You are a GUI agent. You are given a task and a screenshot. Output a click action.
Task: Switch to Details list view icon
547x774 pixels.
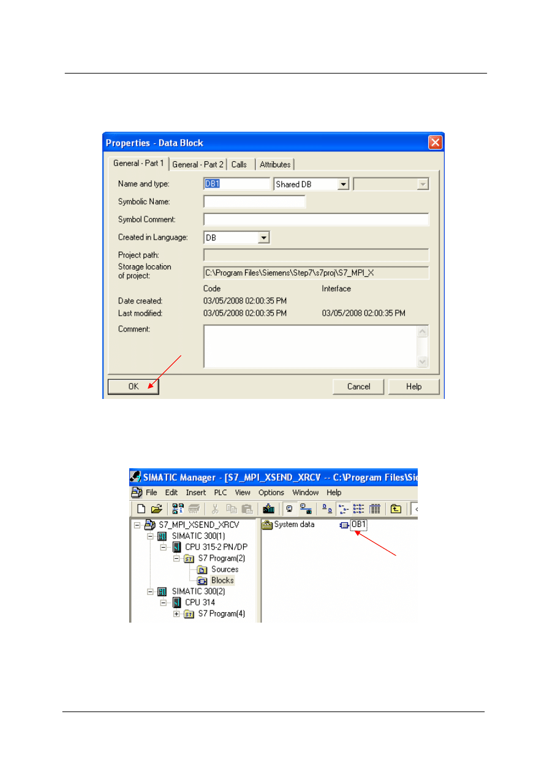(x=375, y=508)
